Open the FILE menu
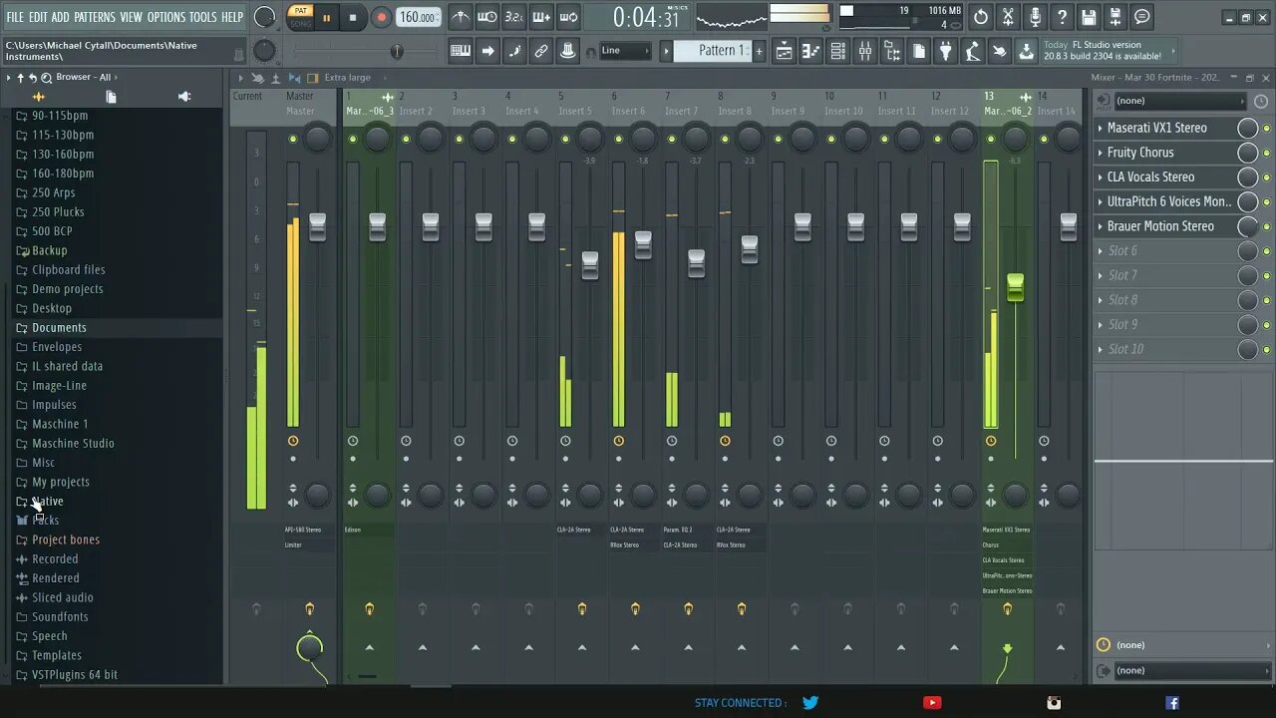The width and height of the screenshot is (1276, 718). click(15, 17)
